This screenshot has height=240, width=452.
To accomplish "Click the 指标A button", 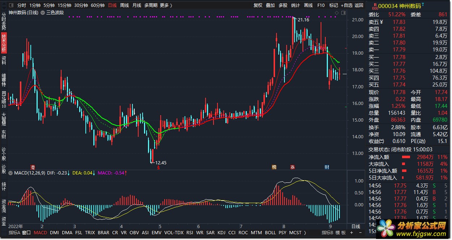I will 14,233.
